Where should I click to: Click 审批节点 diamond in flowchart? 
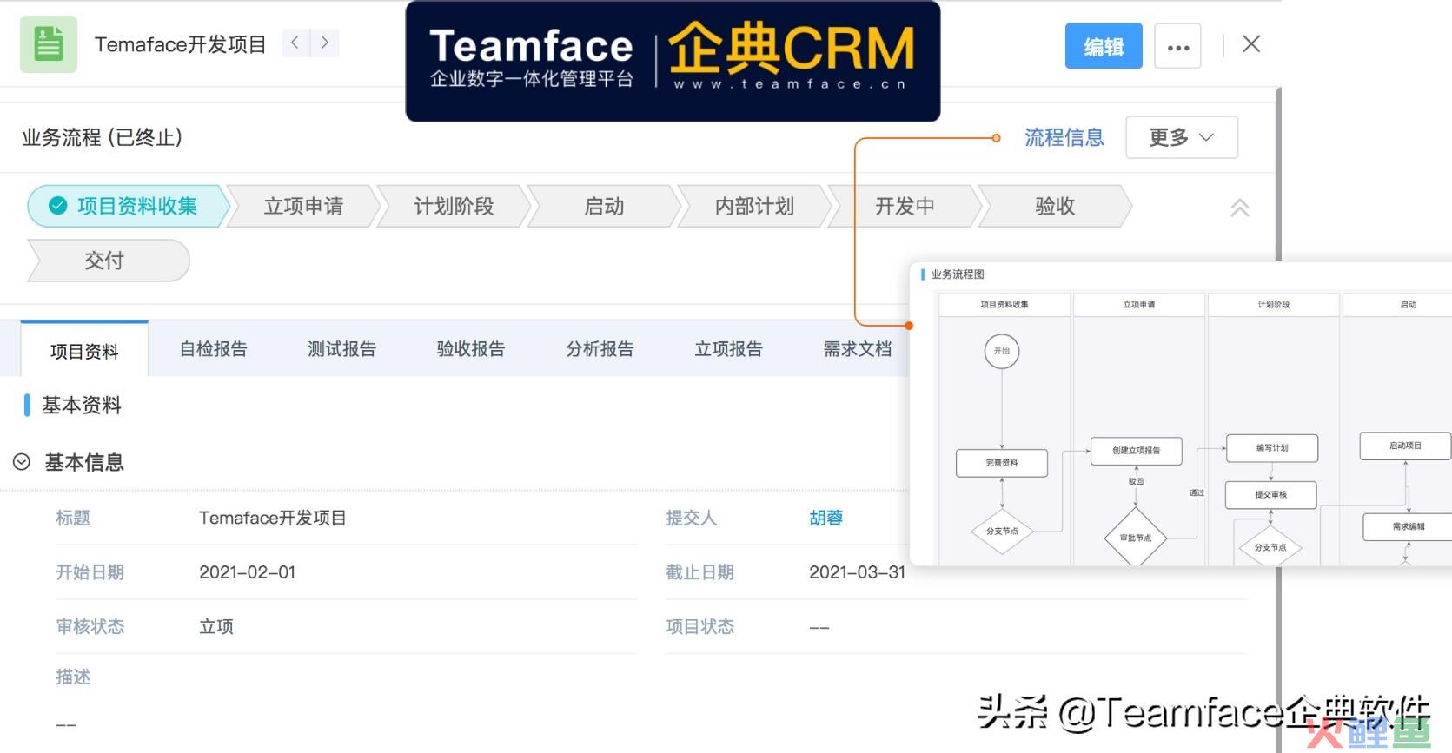pos(1136,538)
